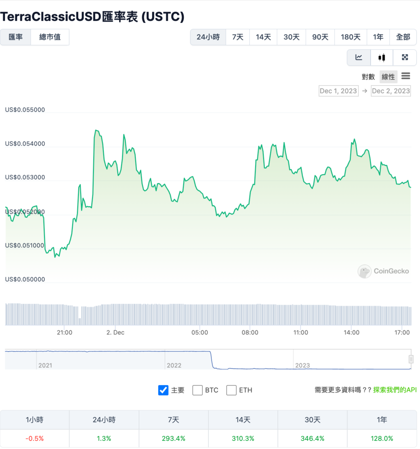
Task: Switch chart scale to 線性
Action: pyautogui.click(x=388, y=77)
